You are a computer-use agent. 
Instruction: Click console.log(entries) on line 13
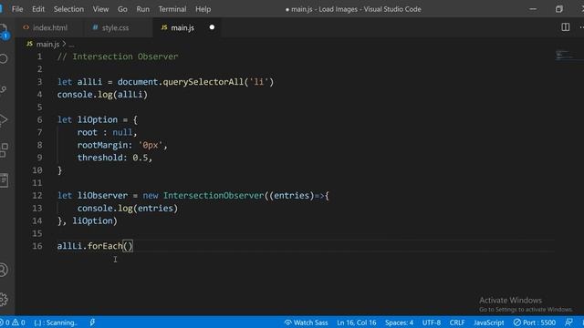128,209
